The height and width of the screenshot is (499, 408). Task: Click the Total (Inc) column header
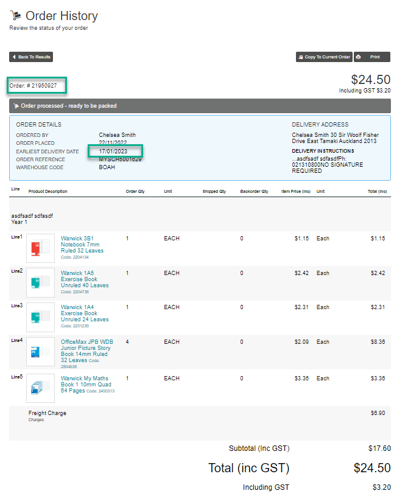378,191
